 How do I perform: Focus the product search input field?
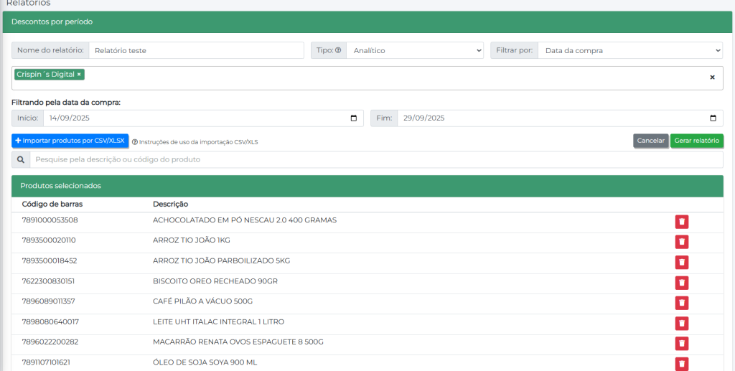(376, 159)
